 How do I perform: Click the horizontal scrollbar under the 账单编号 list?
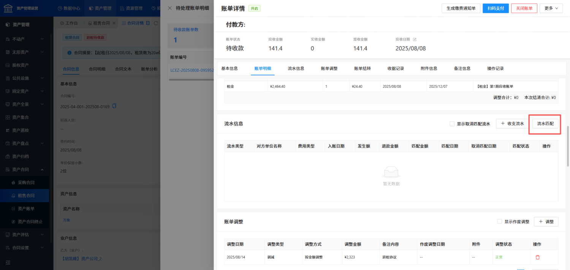(191, 80)
